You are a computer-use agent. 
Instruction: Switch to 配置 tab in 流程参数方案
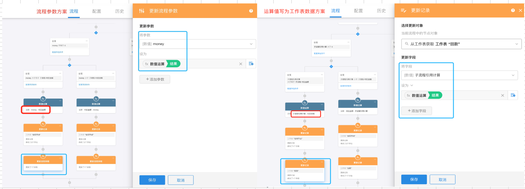coord(97,11)
